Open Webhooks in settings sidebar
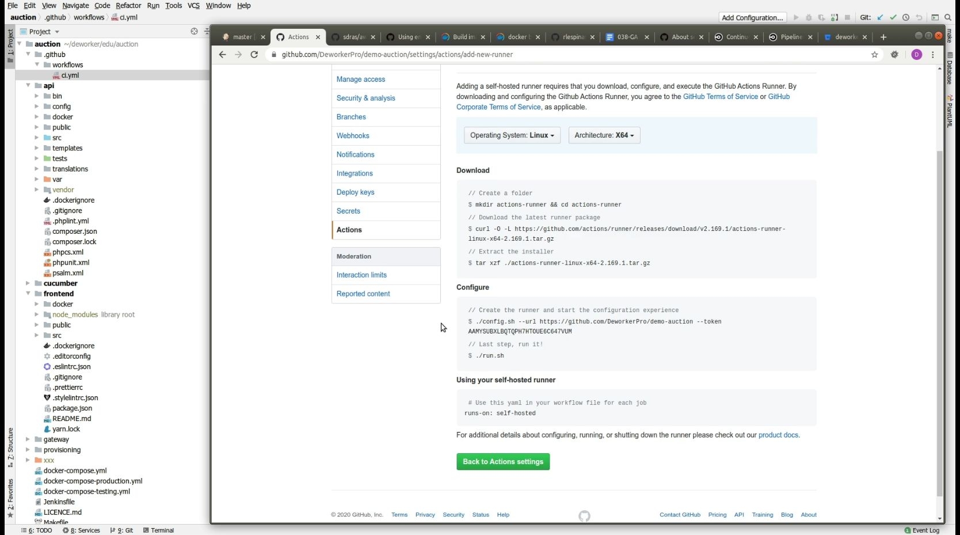The height and width of the screenshot is (535, 960). coord(353,136)
